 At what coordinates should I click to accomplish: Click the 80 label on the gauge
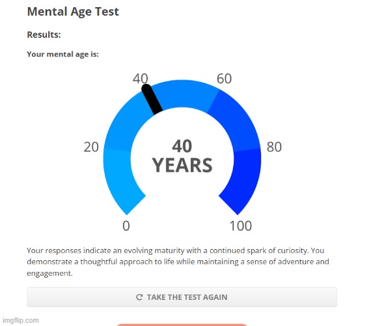click(274, 147)
